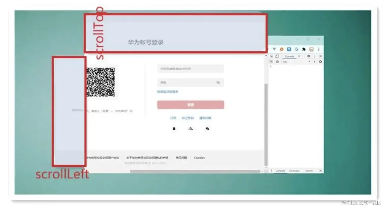This screenshot has height=207, width=383.
Task: Open the 关于华为帐号与云空间隐私的声明 footer link
Action: pos(147,158)
